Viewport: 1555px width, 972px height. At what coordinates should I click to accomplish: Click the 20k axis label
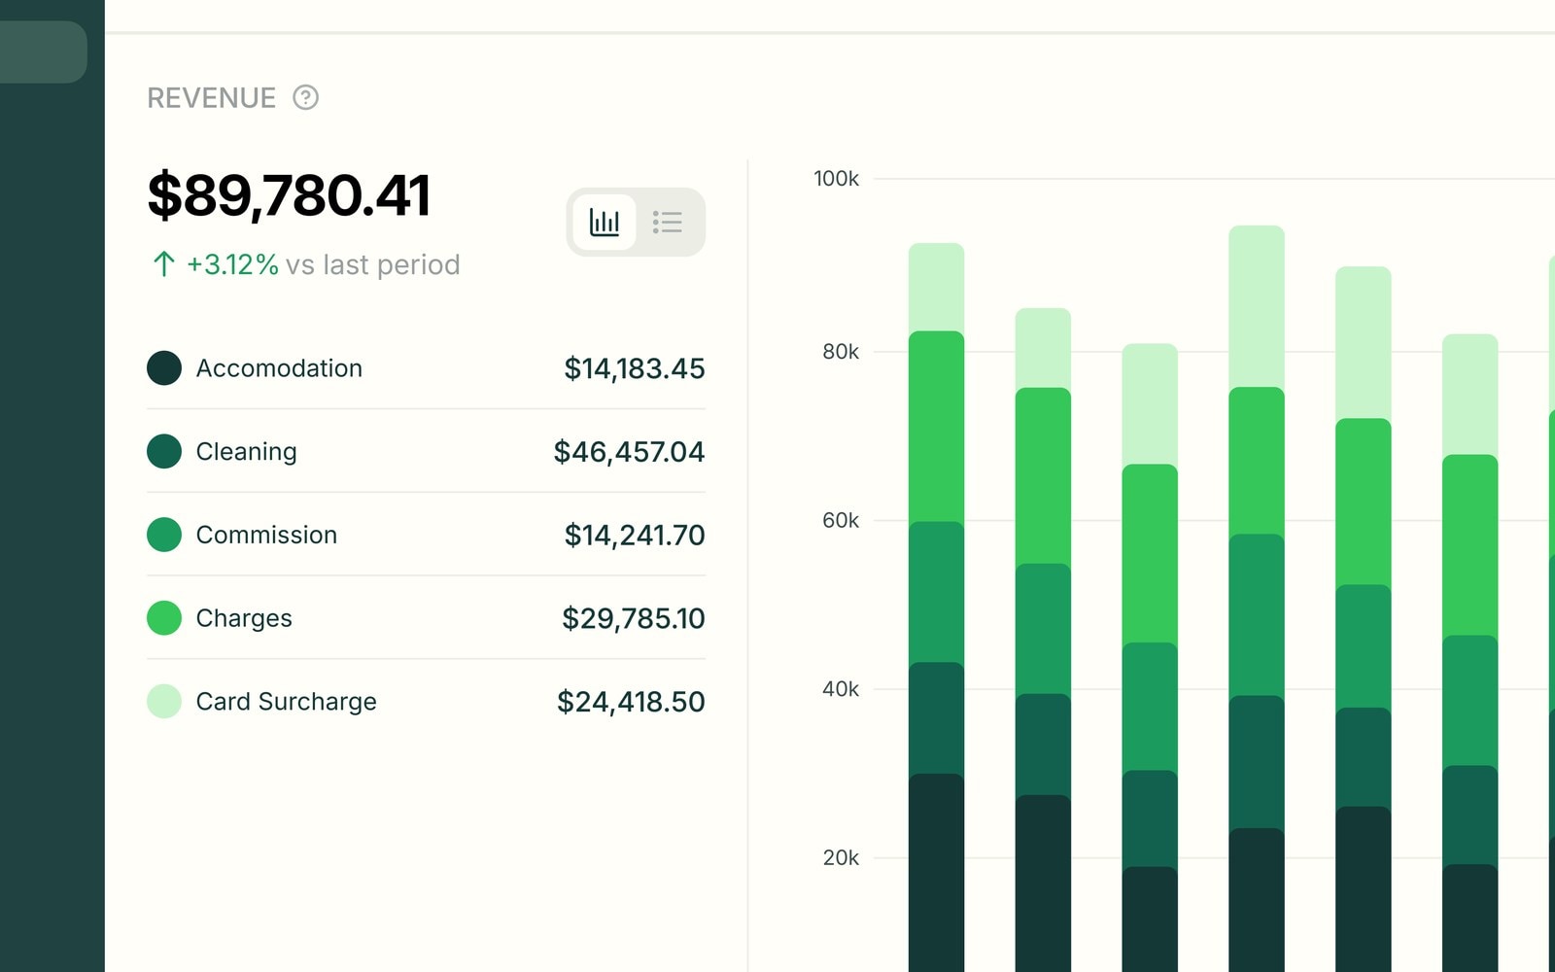(840, 858)
